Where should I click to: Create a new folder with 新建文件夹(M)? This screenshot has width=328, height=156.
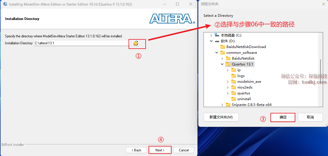coord(221,117)
